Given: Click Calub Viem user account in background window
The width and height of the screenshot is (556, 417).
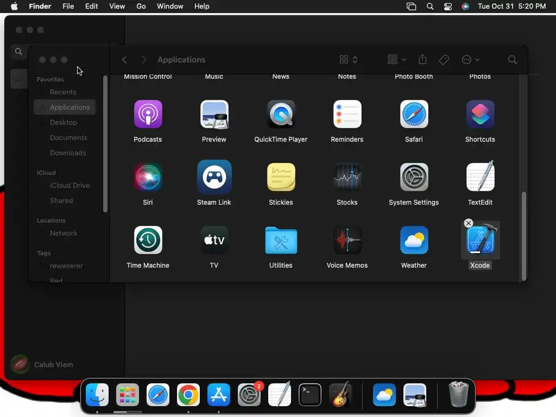Looking at the screenshot, I should tap(42, 364).
